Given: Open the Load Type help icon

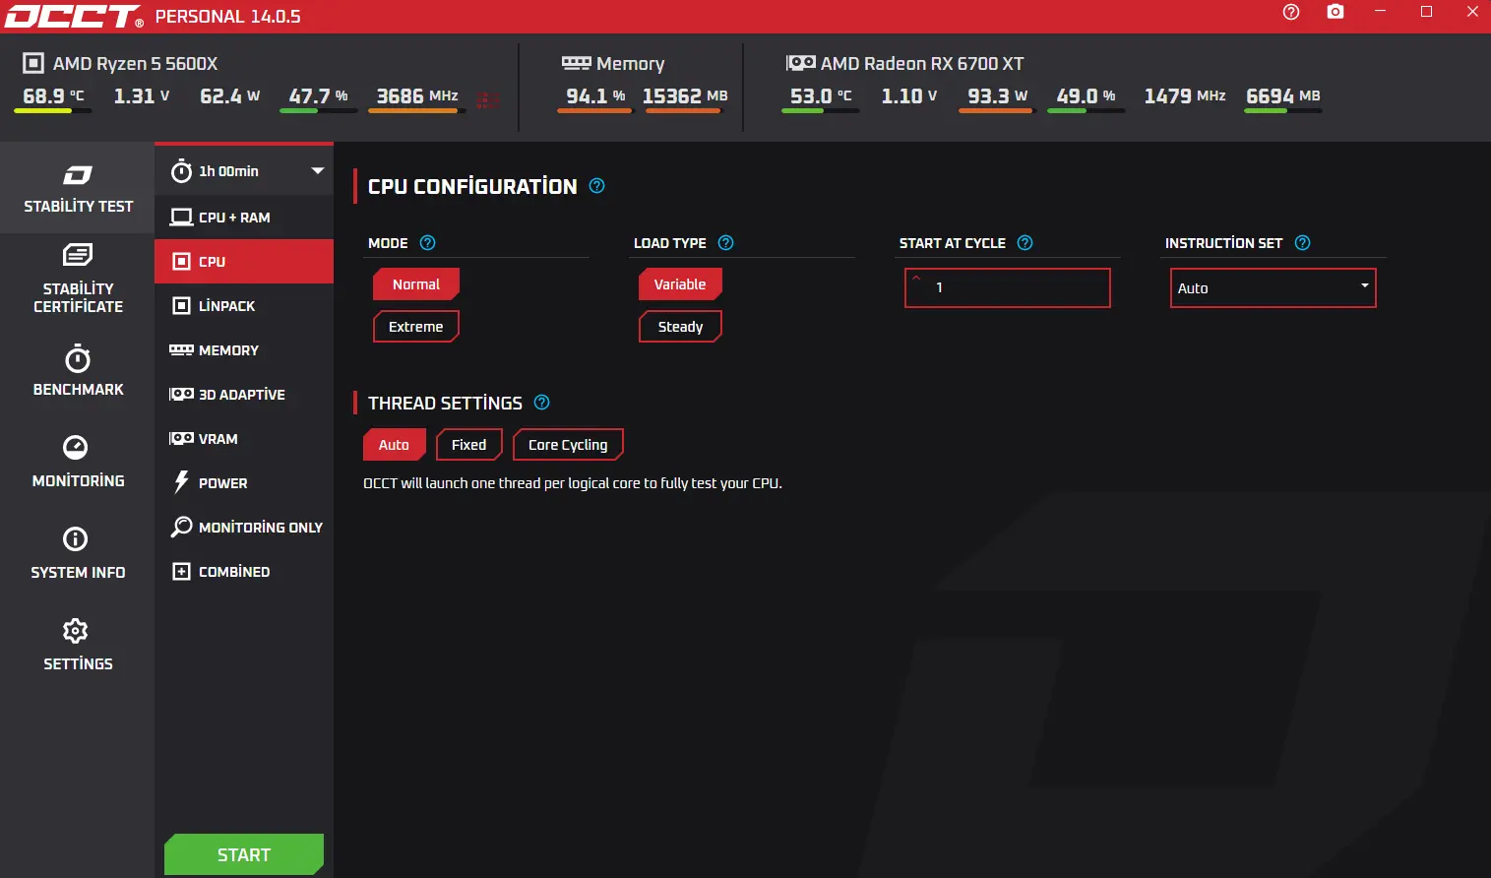Looking at the screenshot, I should tap(726, 242).
